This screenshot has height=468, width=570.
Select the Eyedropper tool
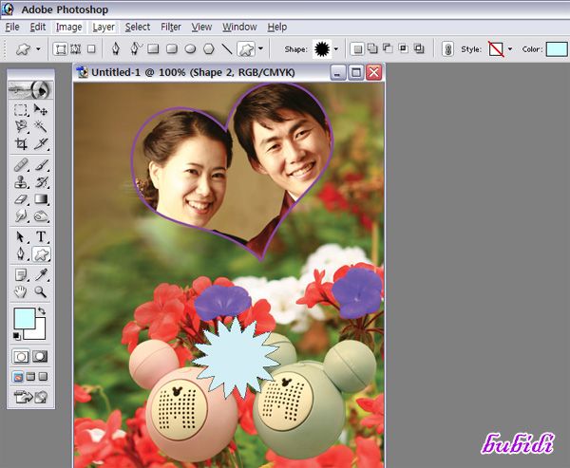(x=40, y=274)
